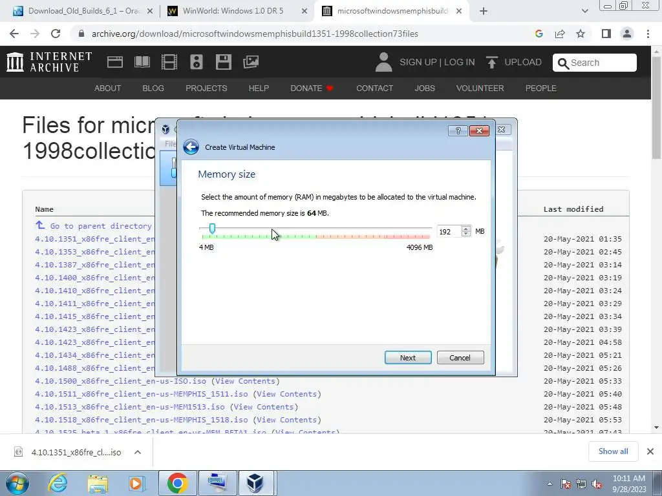
Task: Toggle the Chrome side panel icon
Action: pos(606,34)
